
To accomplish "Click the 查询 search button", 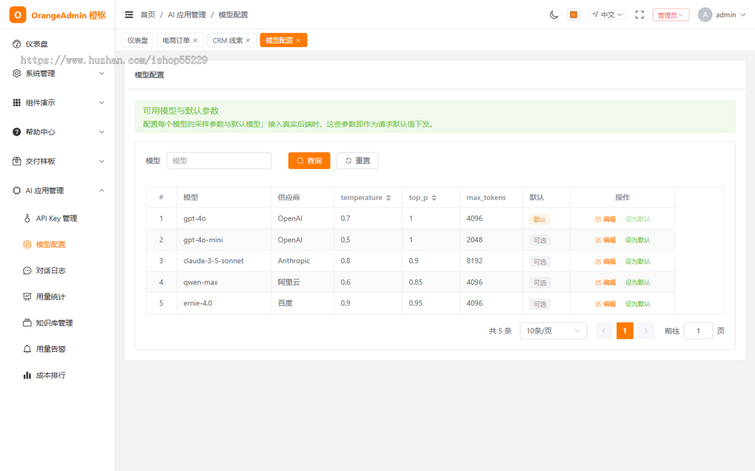I will click(309, 161).
